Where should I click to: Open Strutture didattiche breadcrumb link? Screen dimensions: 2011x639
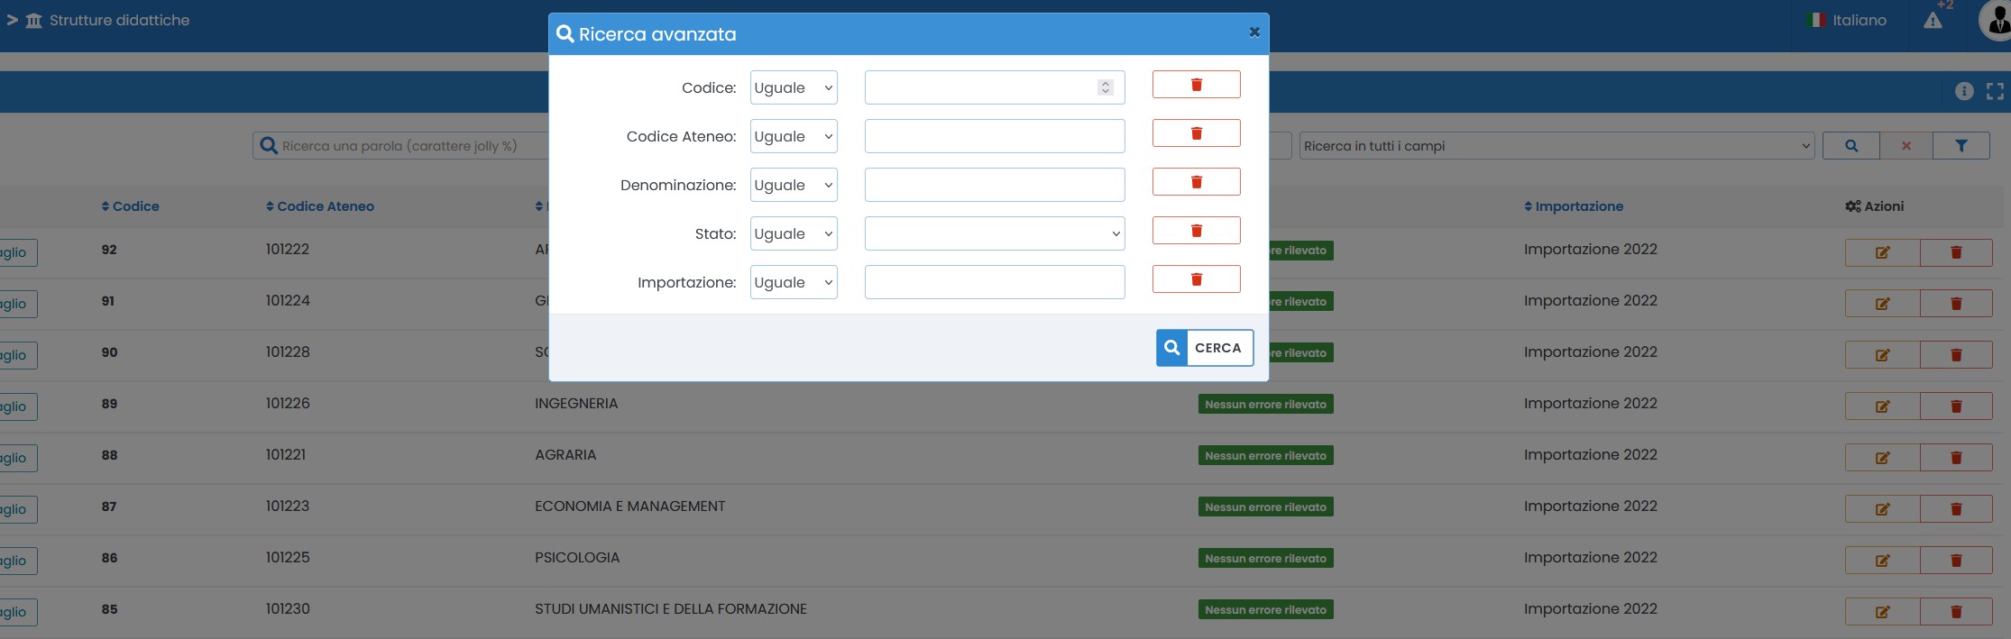tap(119, 20)
